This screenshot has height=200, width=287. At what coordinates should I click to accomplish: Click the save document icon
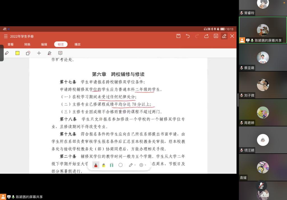[178, 36]
